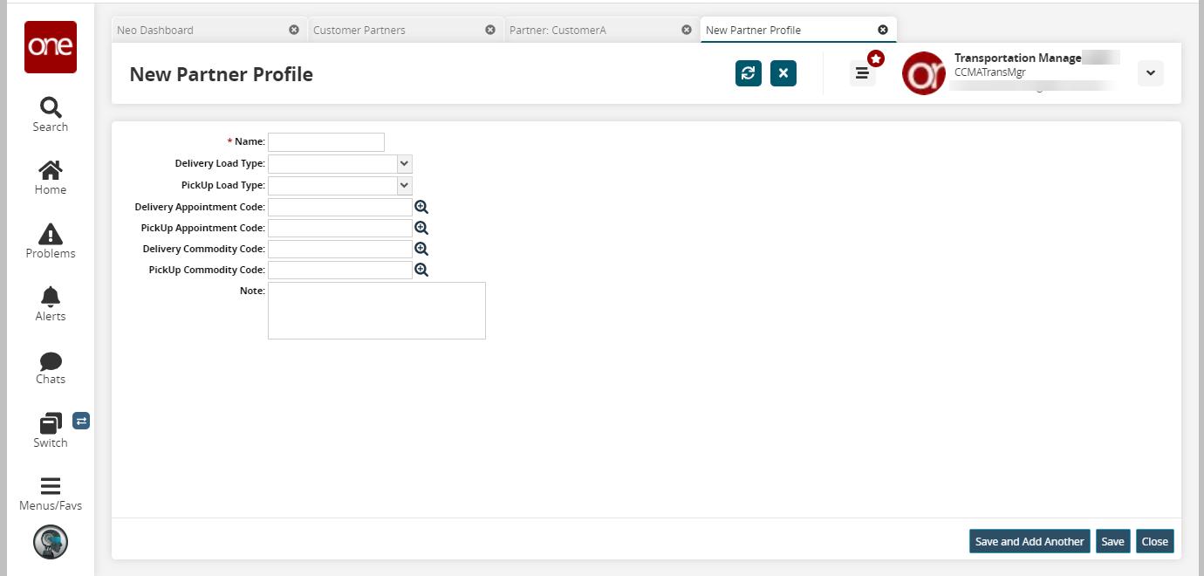
Task: Open lookup for Delivery Appointment Code
Action: (x=421, y=207)
